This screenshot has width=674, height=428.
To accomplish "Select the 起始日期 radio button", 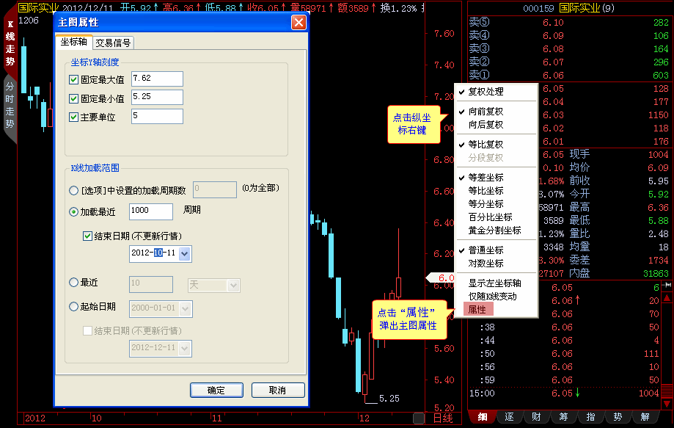I will pos(73,307).
